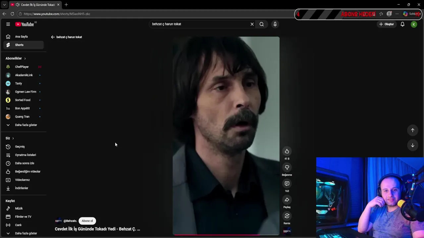Viewport: 424px width, 238px height.
Task: Open the Ogmen Law Firm channel
Action: [x=23, y=92]
